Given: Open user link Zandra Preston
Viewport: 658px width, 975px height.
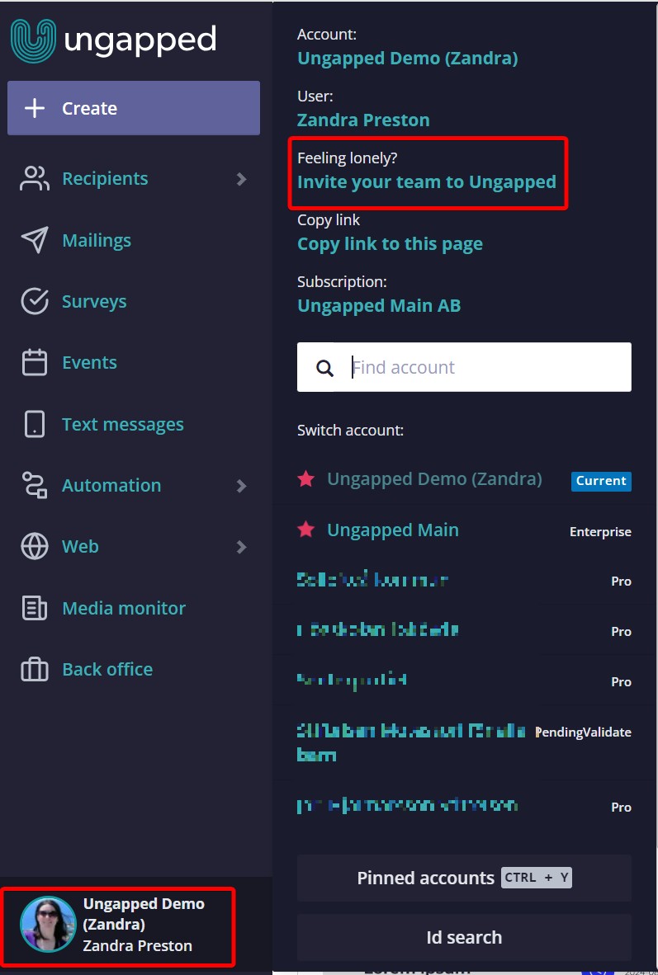Looking at the screenshot, I should pos(363,120).
